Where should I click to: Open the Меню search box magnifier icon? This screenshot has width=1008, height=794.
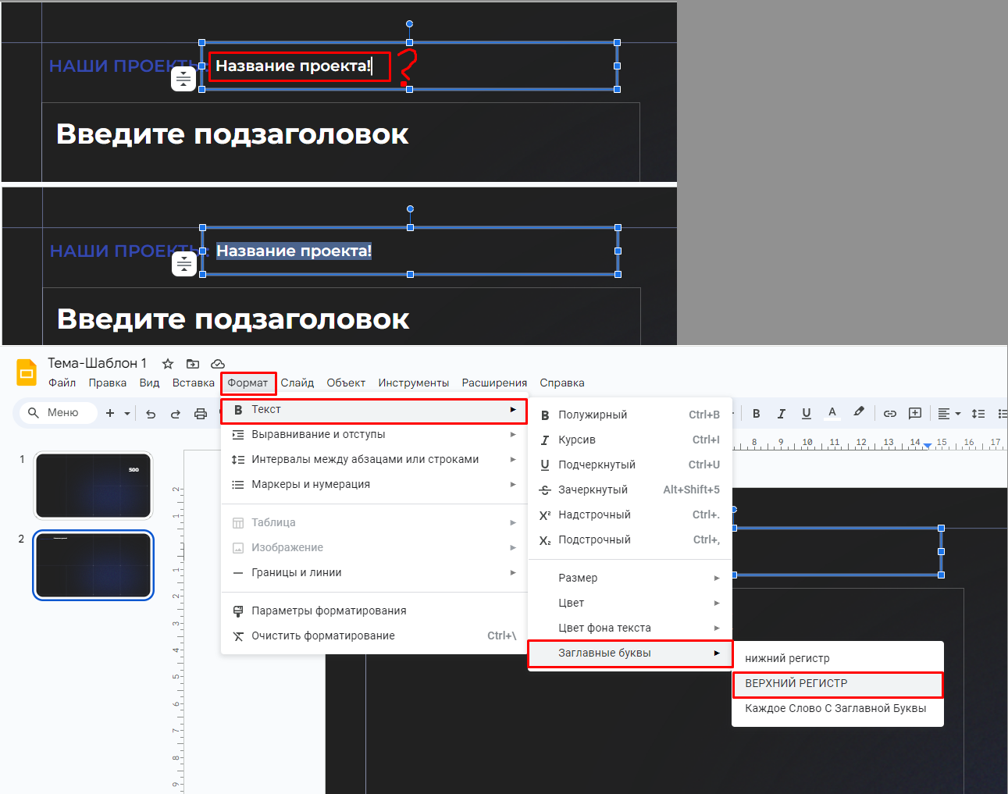(x=33, y=412)
